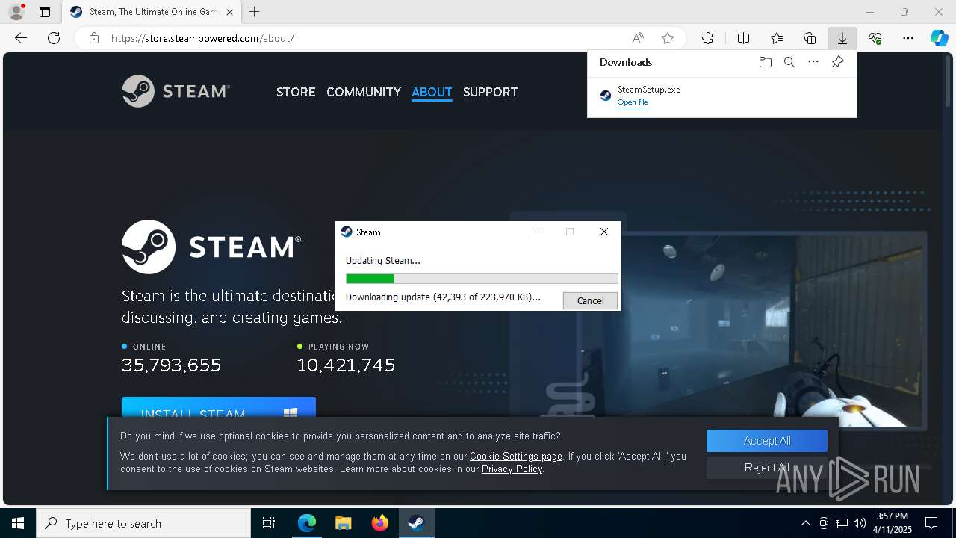This screenshot has width=956, height=538.
Task: Launch Firefox from the taskbar
Action: [x=380, y=523]
